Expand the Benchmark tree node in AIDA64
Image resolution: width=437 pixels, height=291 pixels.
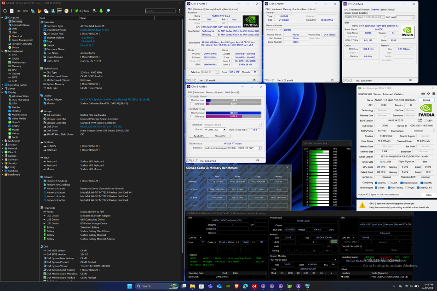[x=2, y=175]
